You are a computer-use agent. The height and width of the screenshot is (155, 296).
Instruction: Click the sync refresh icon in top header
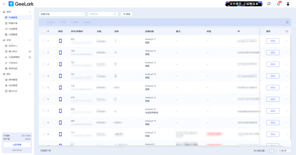[x=269, y=4]
